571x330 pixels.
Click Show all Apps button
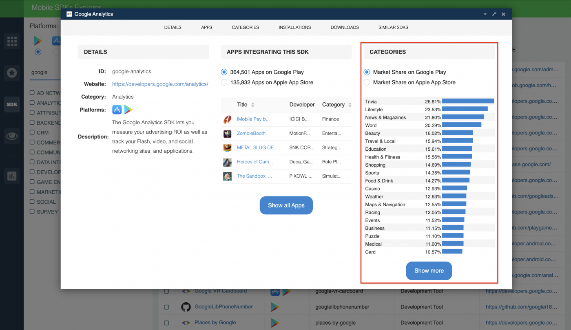(x=286, y=205)
